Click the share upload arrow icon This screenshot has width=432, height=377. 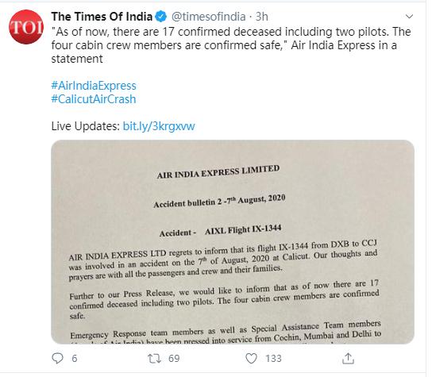(x=348, y=358)
